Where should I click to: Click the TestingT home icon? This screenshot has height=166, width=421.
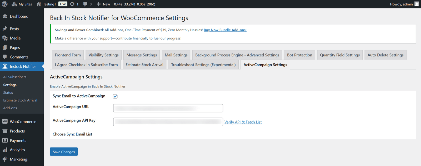pos(39,4)
